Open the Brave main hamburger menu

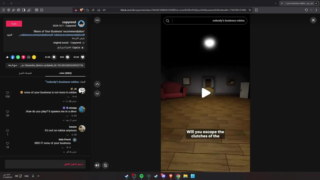[3, 10]
